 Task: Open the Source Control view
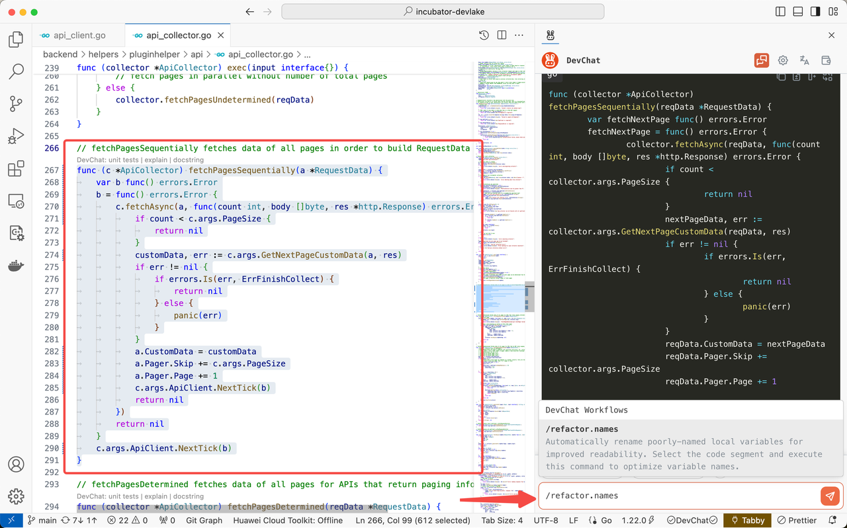pyautogui.click(x=16, y=104)
